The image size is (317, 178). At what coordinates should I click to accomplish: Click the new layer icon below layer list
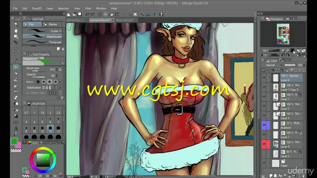click(271, 176)
